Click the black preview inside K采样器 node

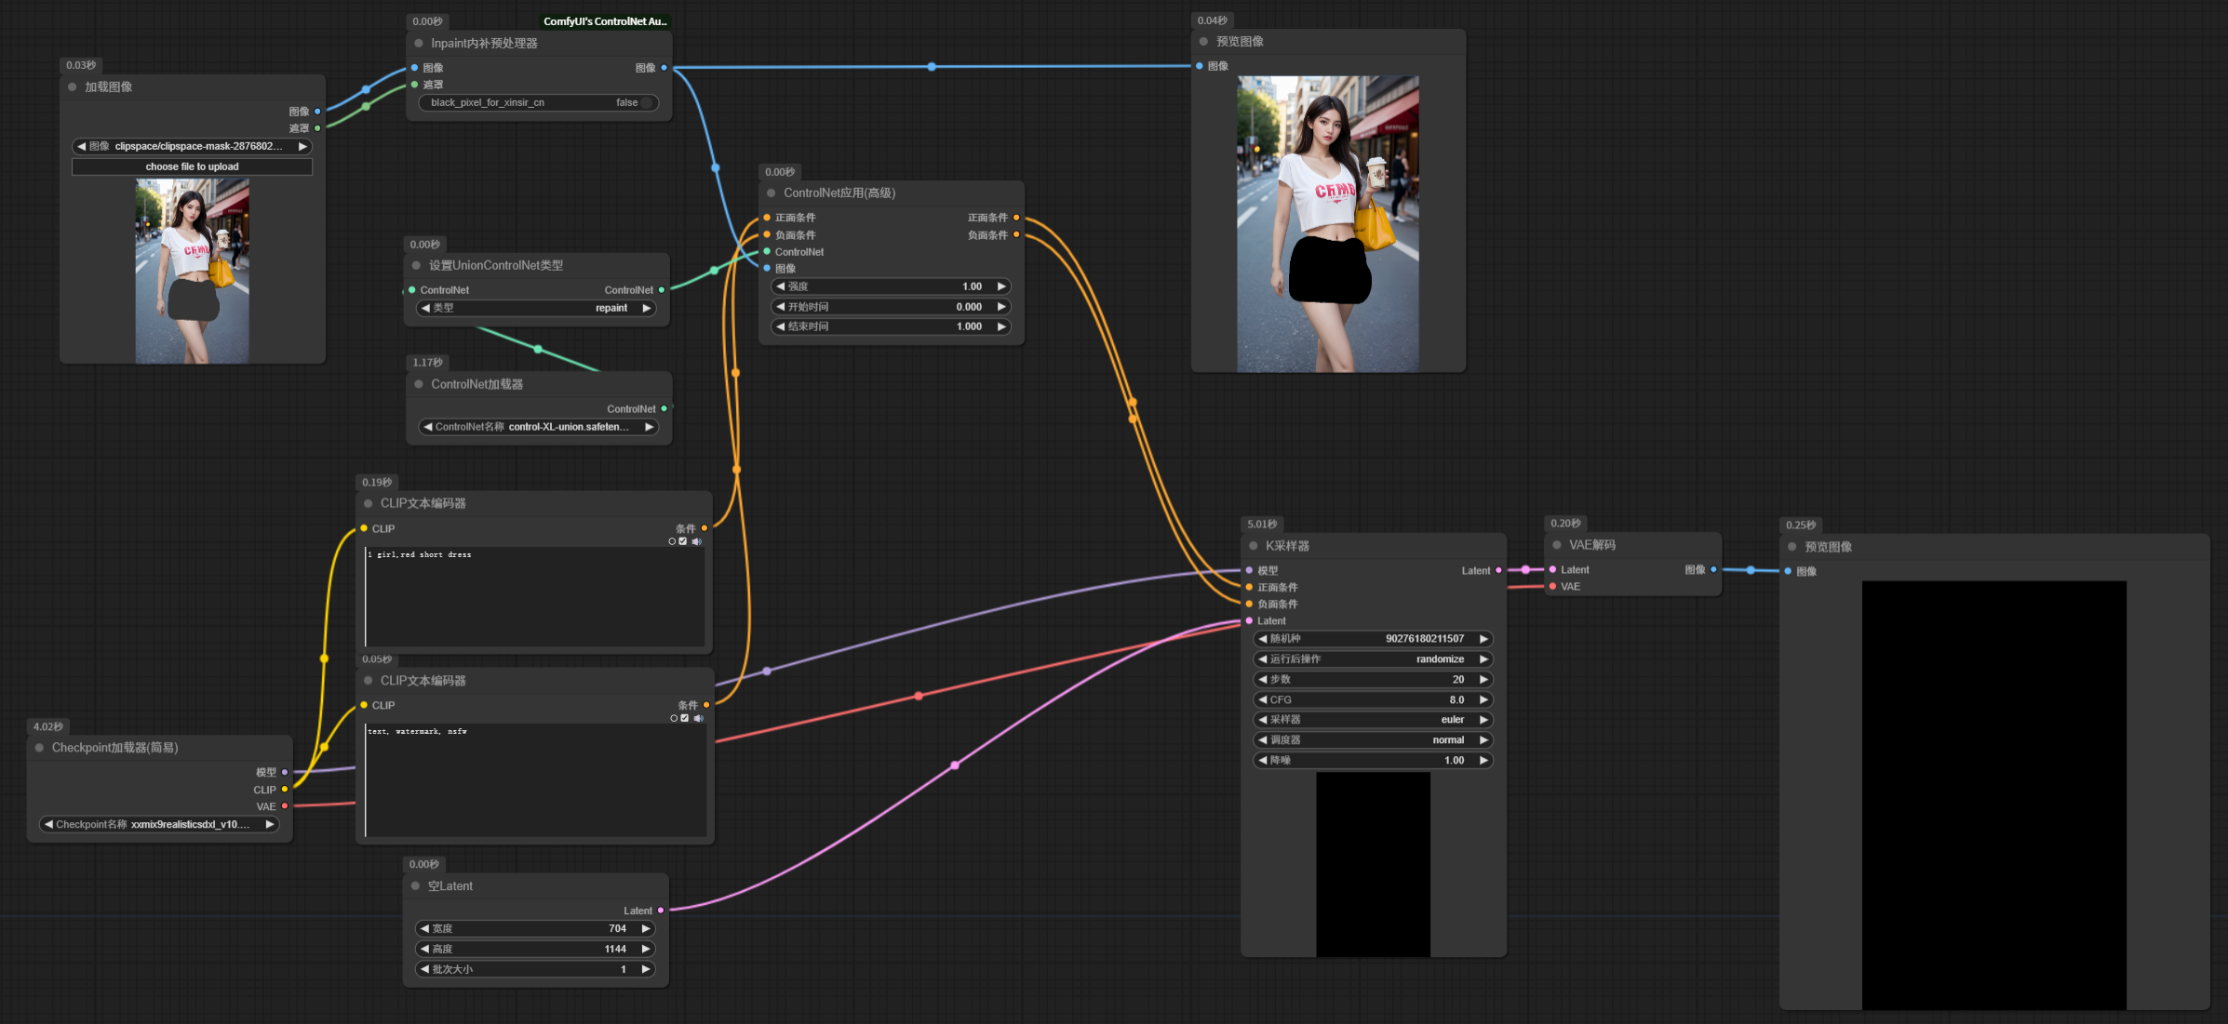pyautogui.click(x=1373, y=864)
